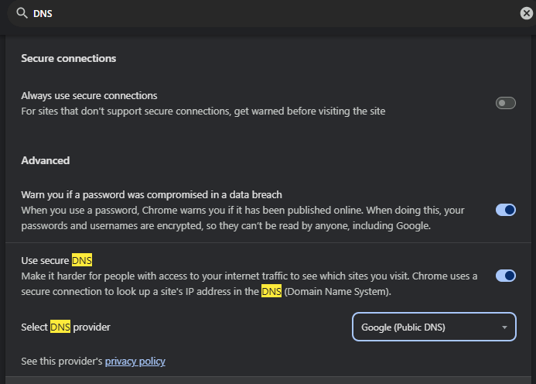Clear the DNS search with X icon
This screenshot has width=536, height=384.
(x=526, y=13)
